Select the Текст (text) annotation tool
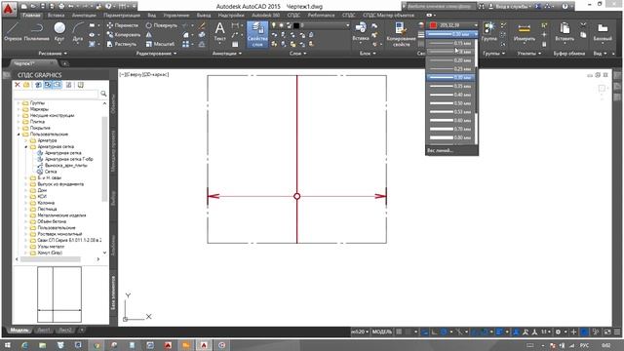The height and width of the screenshot is (351, 624). [x=219, y=31]
